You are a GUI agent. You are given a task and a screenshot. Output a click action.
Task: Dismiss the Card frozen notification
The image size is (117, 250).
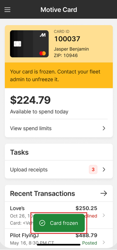pos(59,223)
